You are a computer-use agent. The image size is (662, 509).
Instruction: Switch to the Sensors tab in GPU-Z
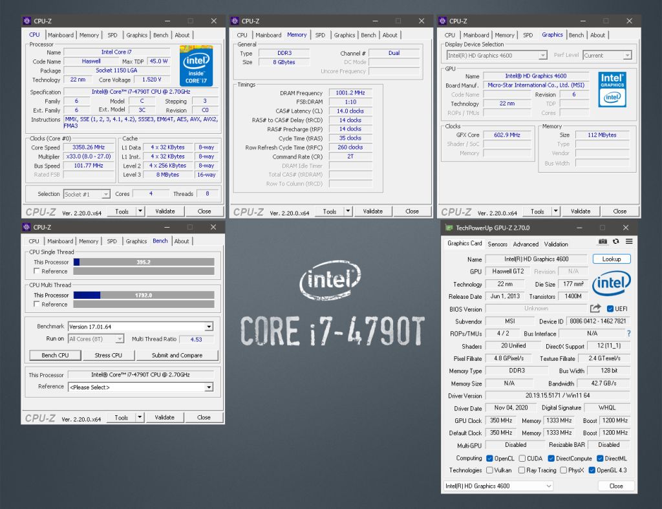coord(497,244)
